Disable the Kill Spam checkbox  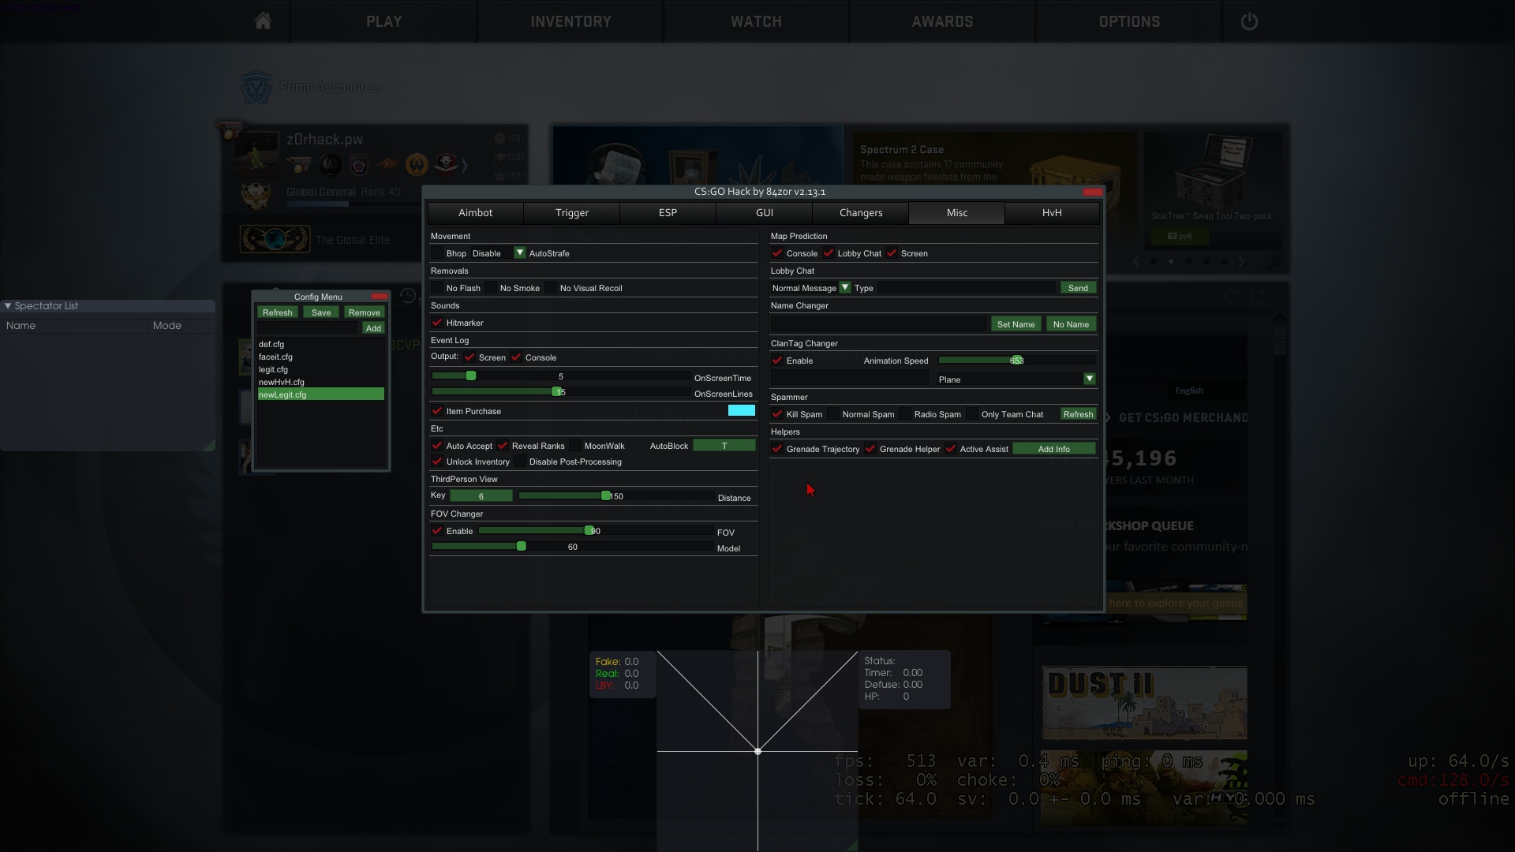[x=777, y=414]
